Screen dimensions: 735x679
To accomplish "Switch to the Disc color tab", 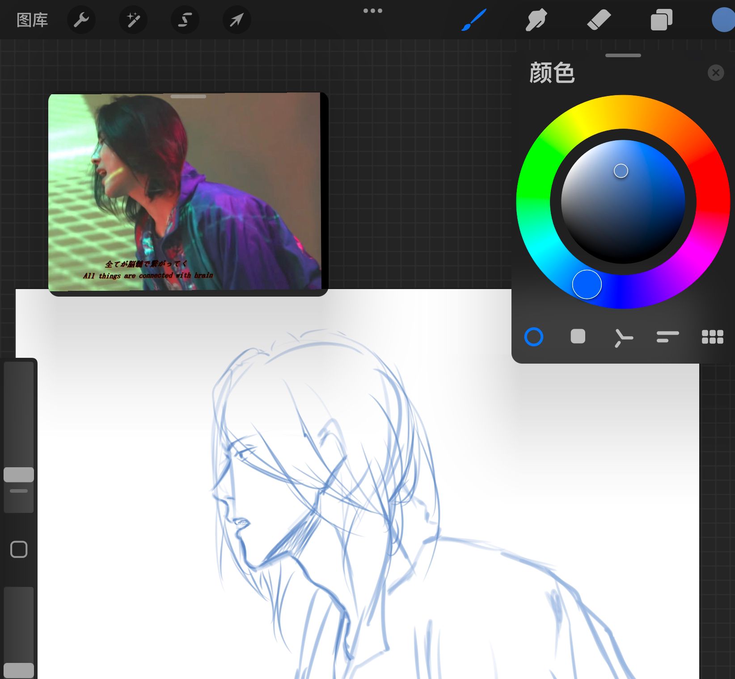I will 533,337.
